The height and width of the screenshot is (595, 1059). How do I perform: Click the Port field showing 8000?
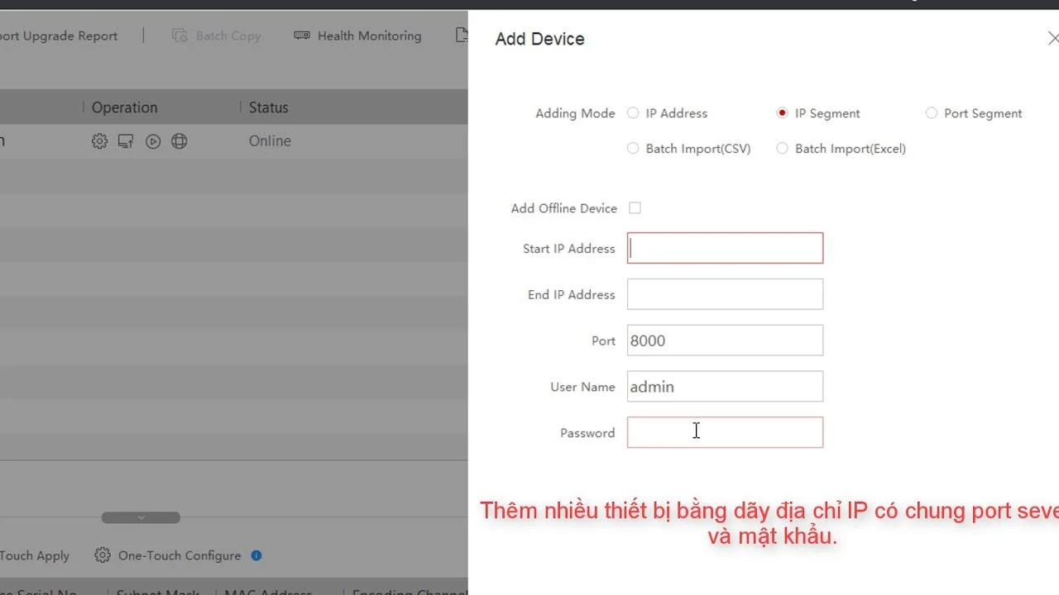click(x=725, y=340)
